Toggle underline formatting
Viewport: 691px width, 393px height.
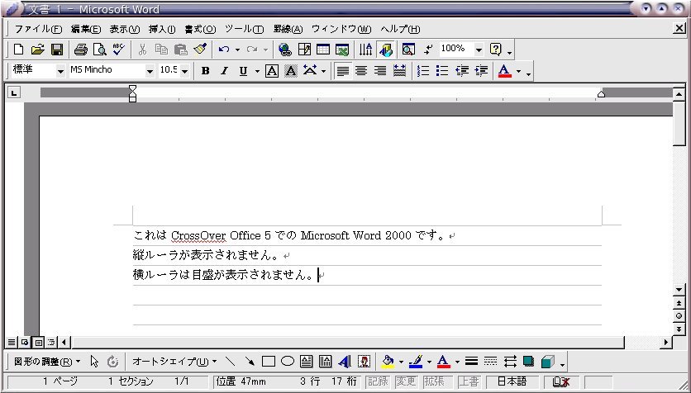pyautogui.click(x=243, y=71)
